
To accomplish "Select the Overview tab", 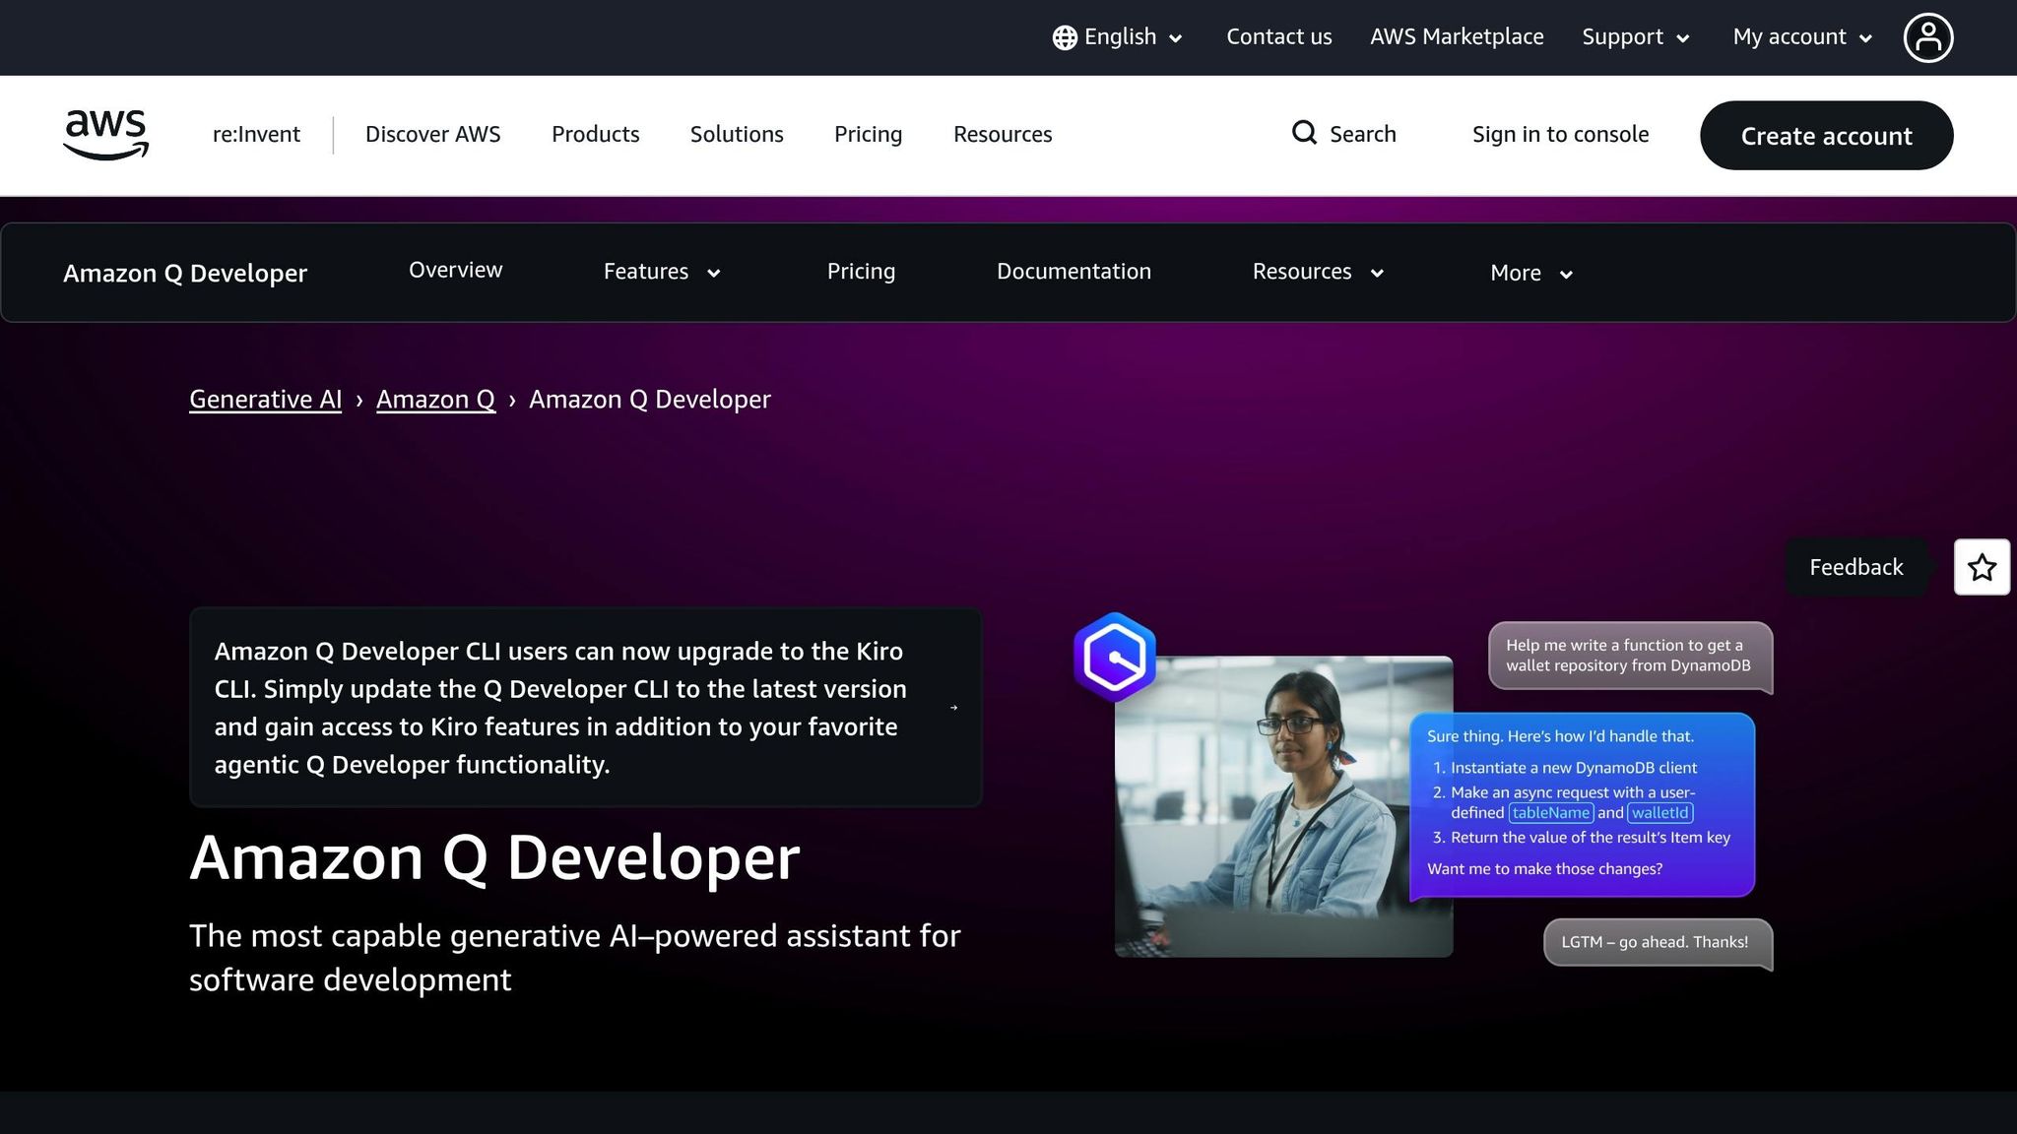I will pos(455,269).
